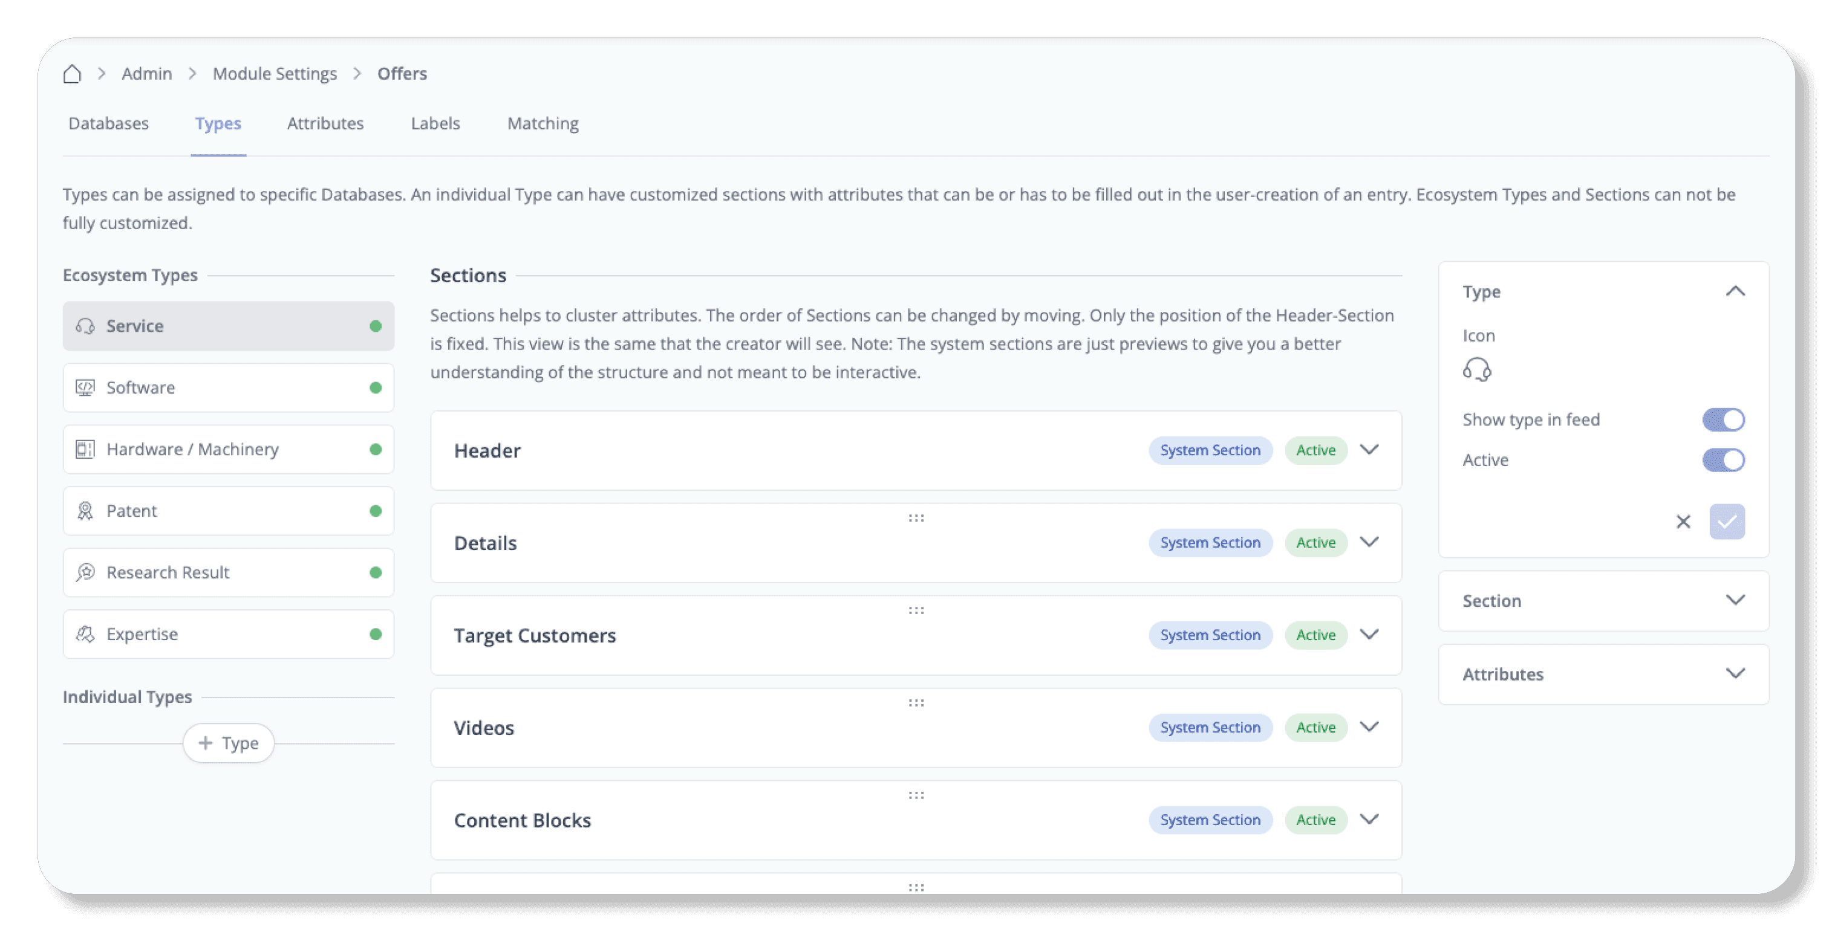Screen dimensions: 1832x932
Task: Select the Research Result type icon
Action: click(x=85, y=572)
